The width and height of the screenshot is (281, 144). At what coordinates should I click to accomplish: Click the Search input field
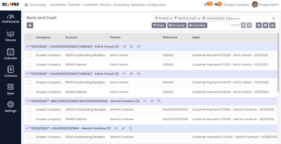[x=250, y=18]
